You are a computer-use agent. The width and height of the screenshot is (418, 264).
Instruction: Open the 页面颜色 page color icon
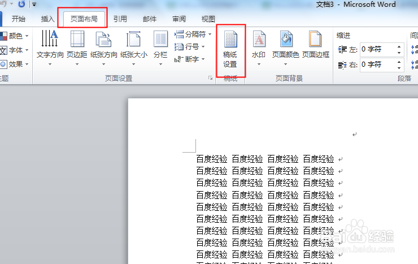click(x=286, y=38)
